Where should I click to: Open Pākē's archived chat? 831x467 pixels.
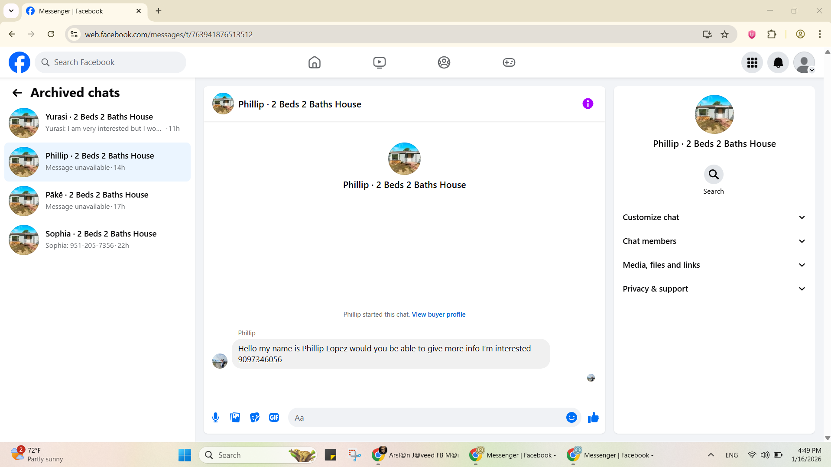click(97, 201)
